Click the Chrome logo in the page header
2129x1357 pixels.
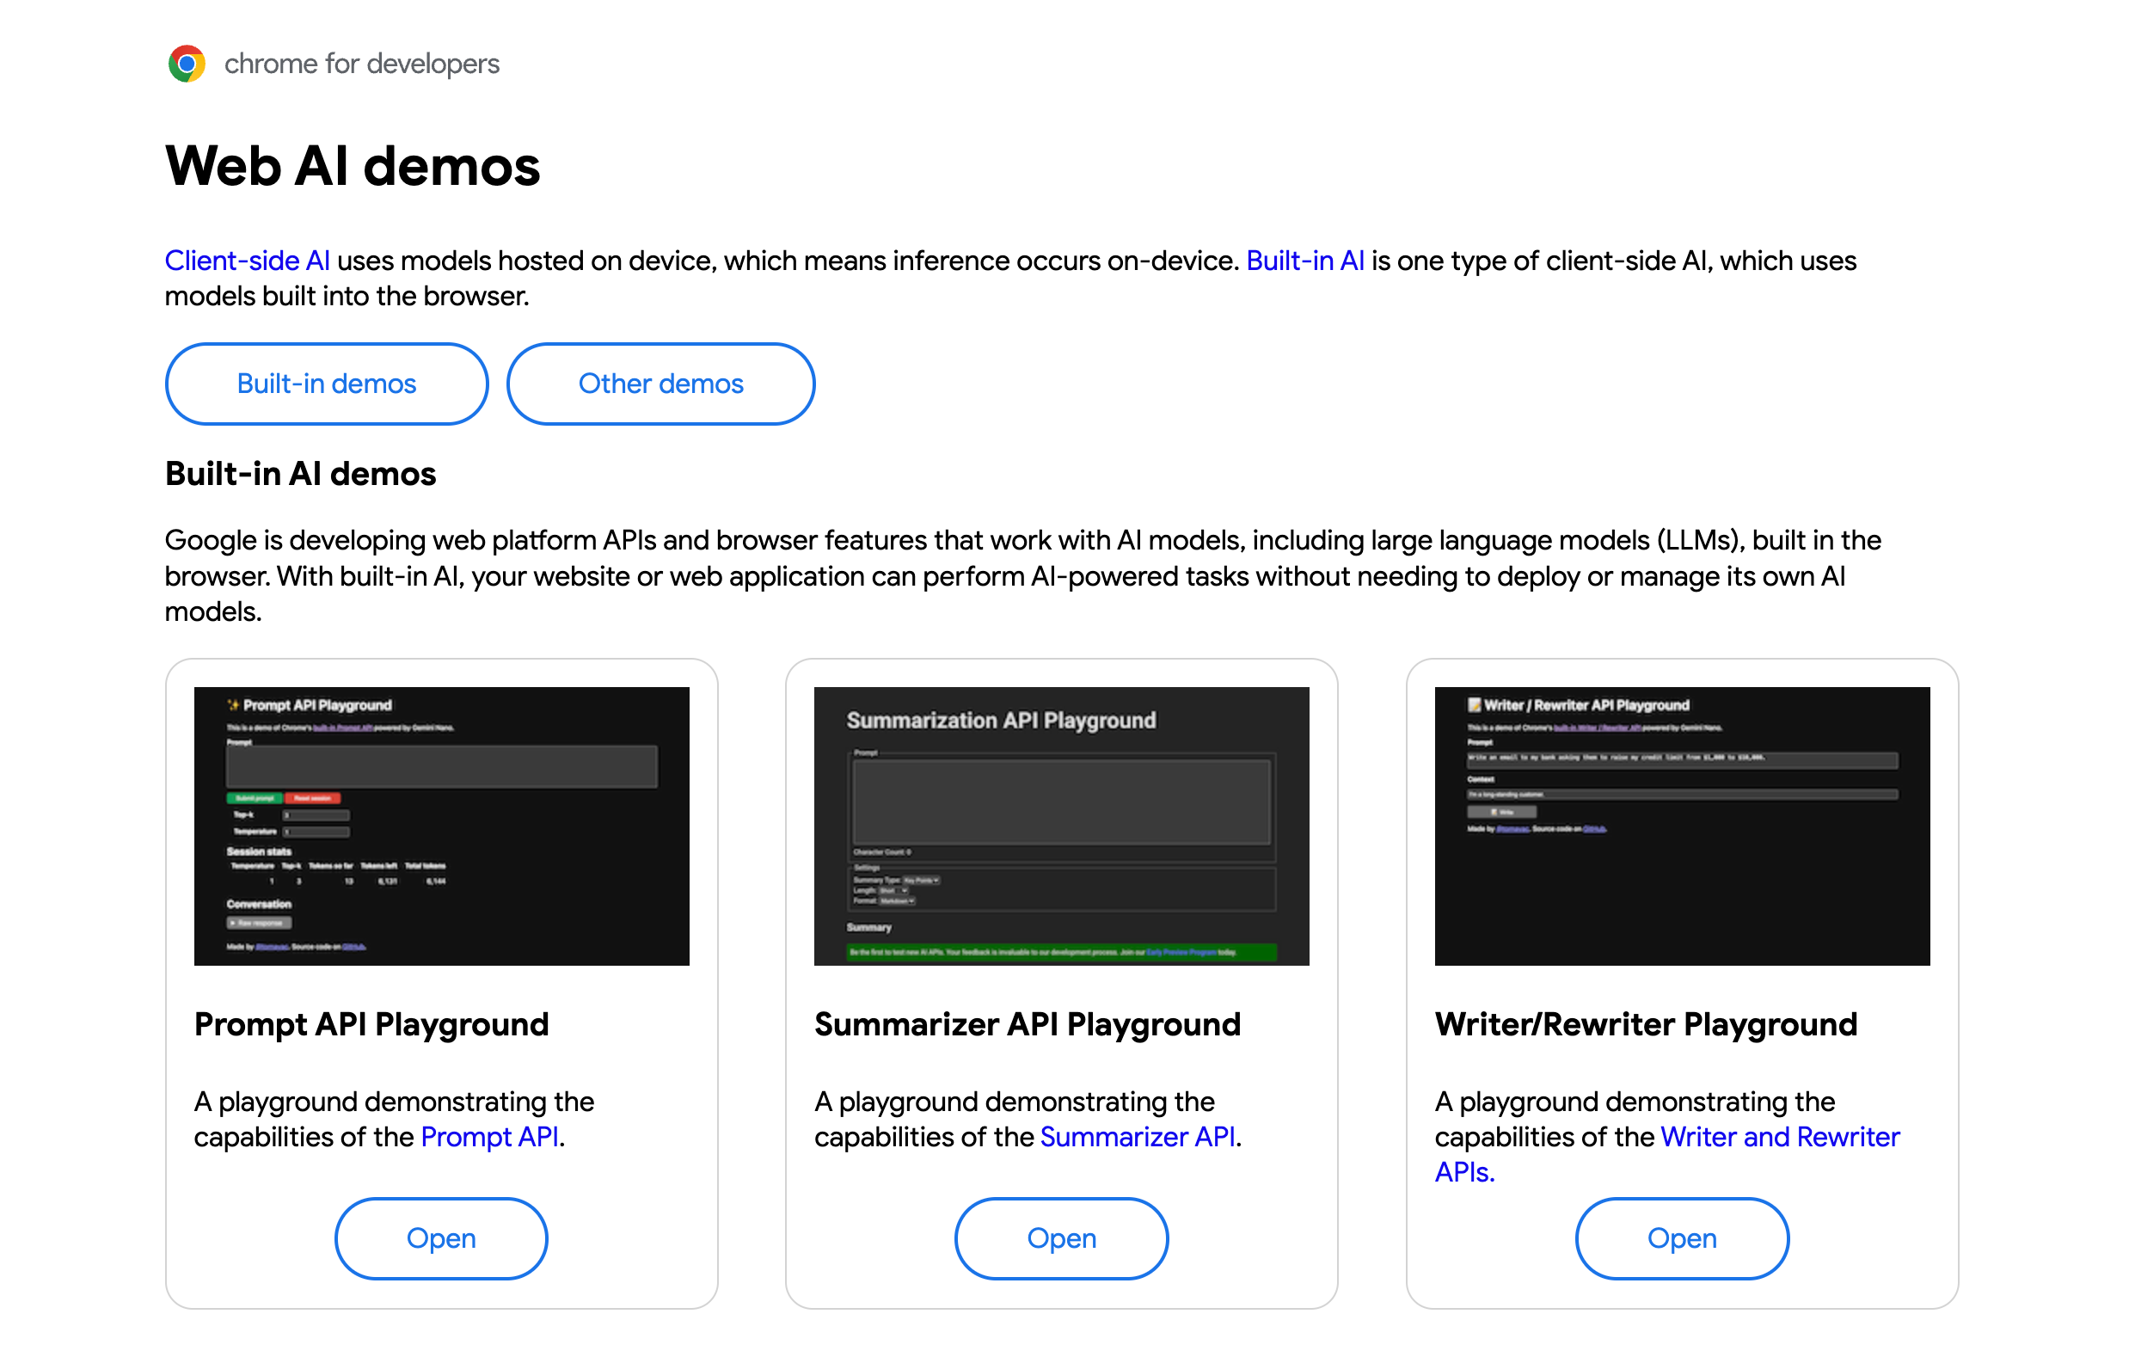pyautogui.click(x=186, y=63)
